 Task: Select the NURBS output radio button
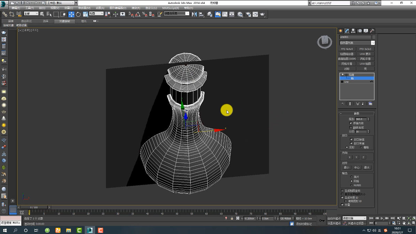pyautogui.click(x=351, y=185)
